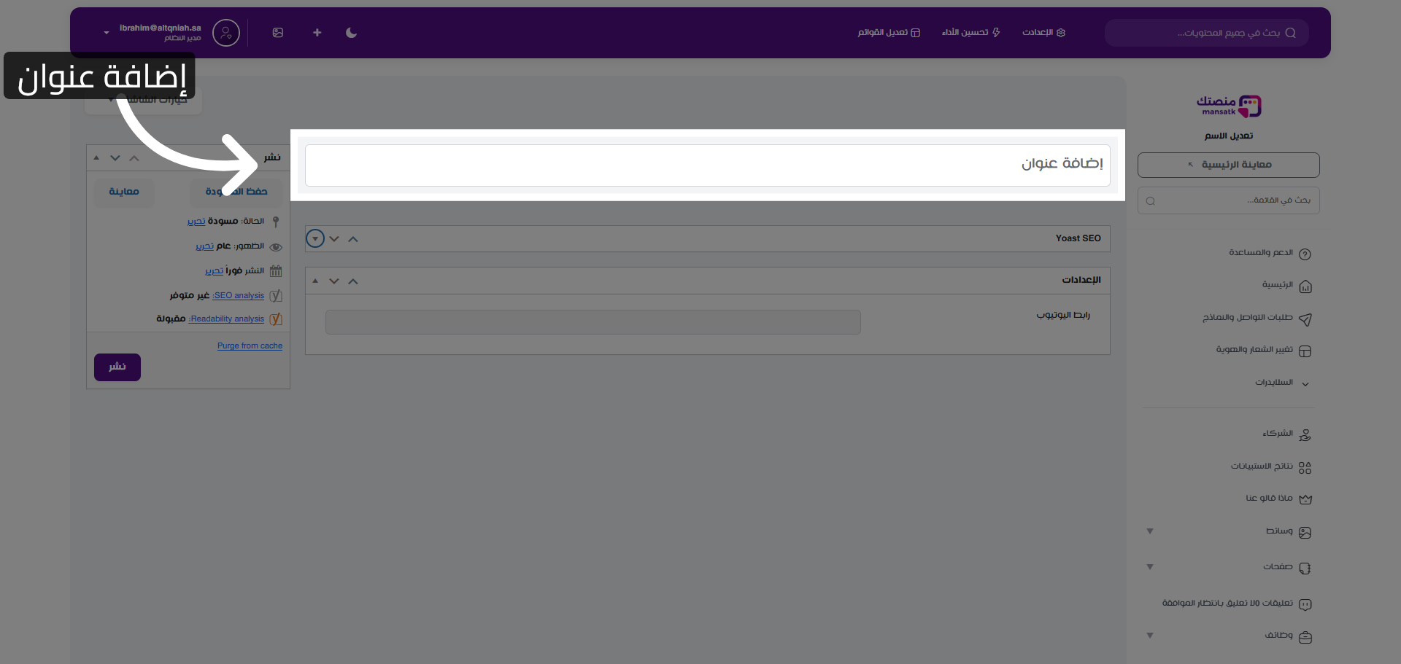Expand the وسائط sidebar submenu arrow

[x=1150, y=531]
